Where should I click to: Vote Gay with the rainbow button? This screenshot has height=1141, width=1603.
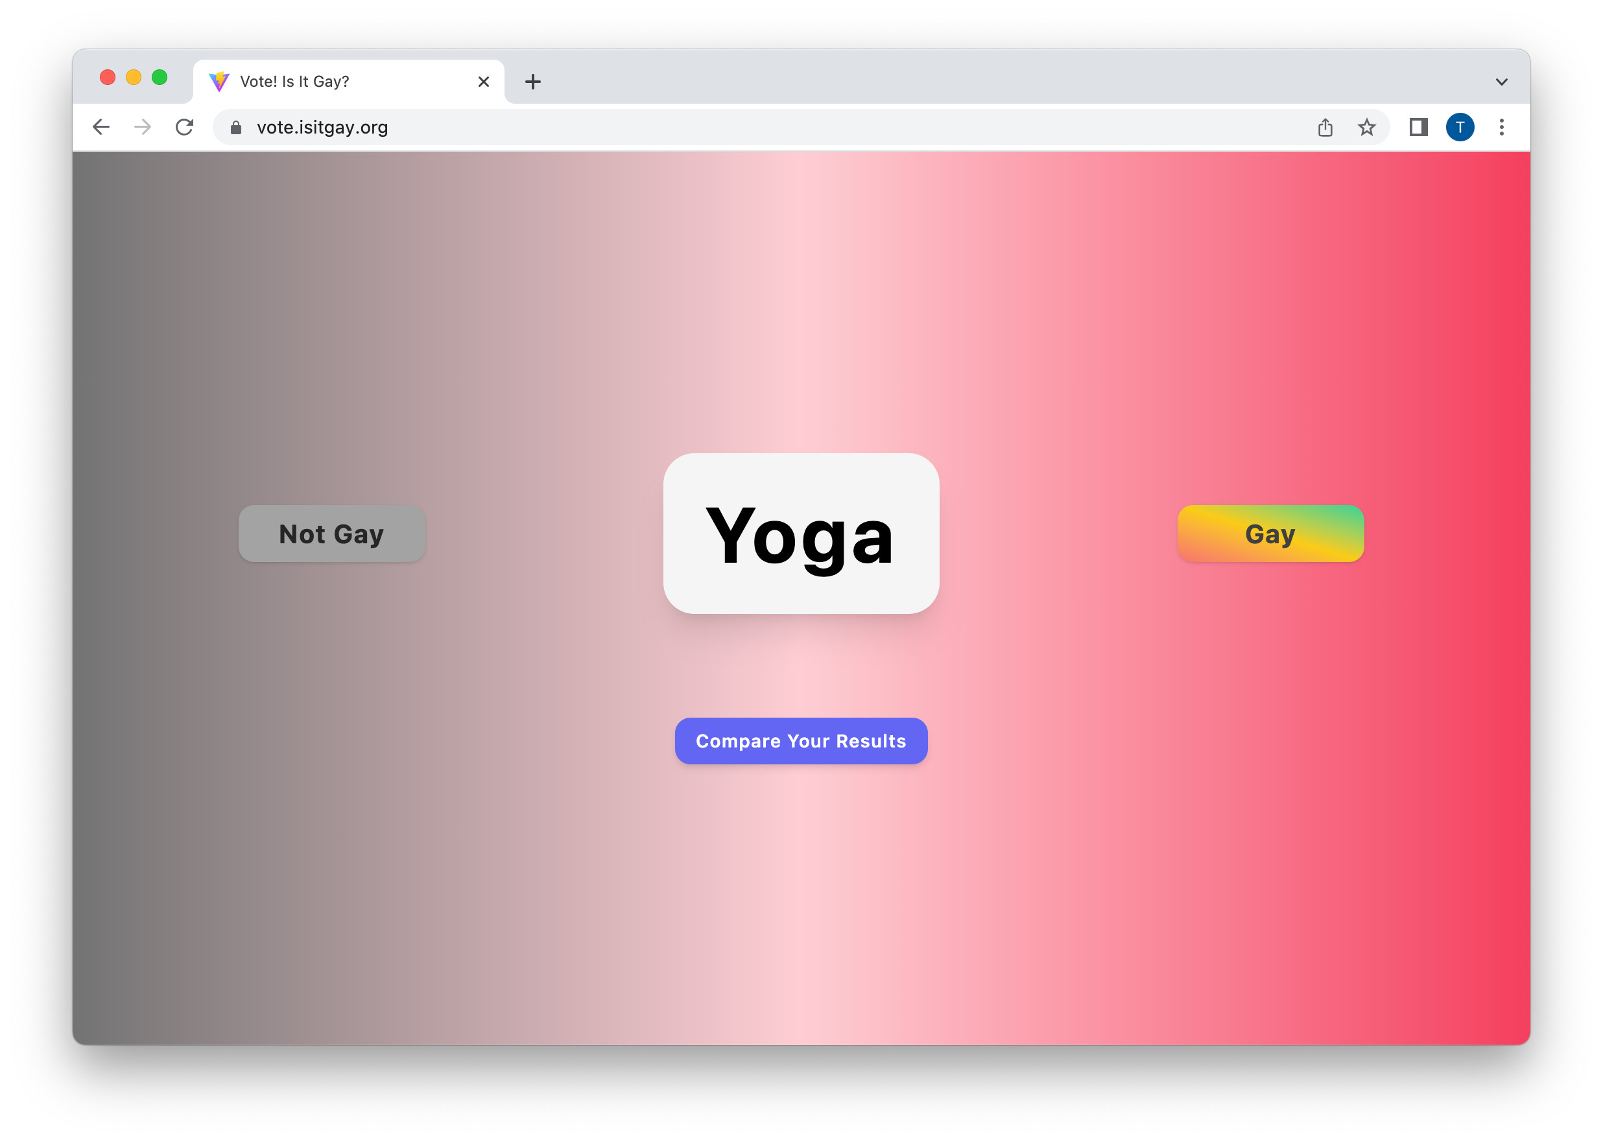click(1270, 534)
